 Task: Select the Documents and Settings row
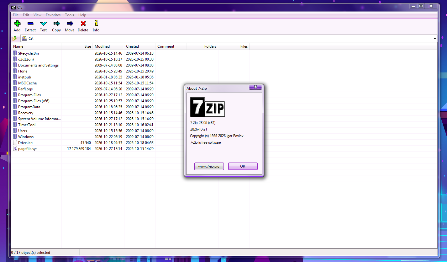tap(224, 65)
